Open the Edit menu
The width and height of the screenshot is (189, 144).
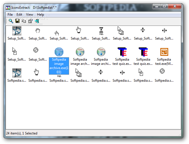click(x=19, y=15)
